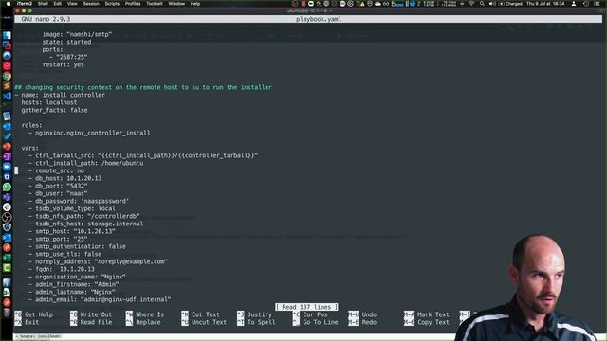Show battery status marked Charged
Viewport: 607px width, 341px height.
tap(510, 4)
